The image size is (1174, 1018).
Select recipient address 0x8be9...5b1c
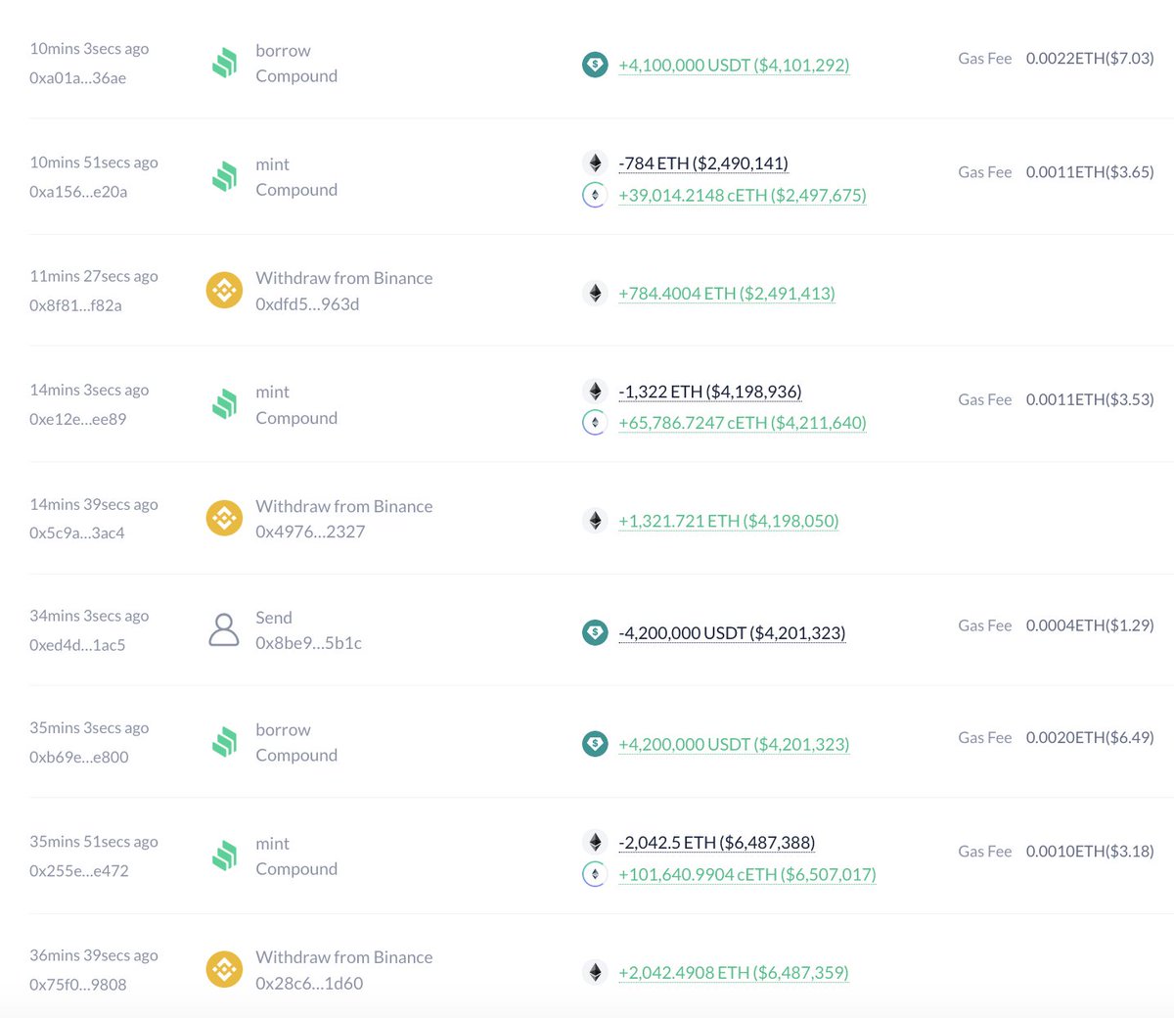coord(308,643)
